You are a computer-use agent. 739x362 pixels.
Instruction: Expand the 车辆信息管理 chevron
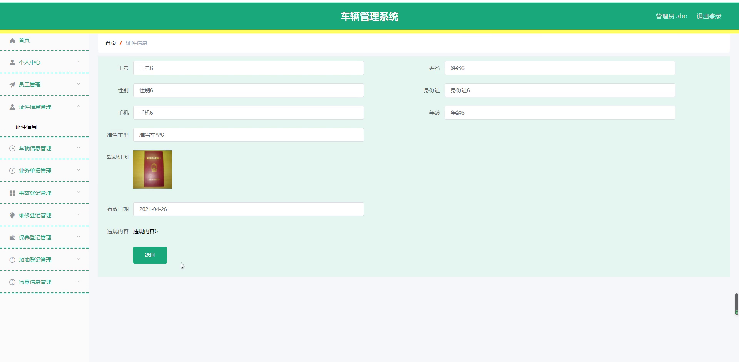79,148
